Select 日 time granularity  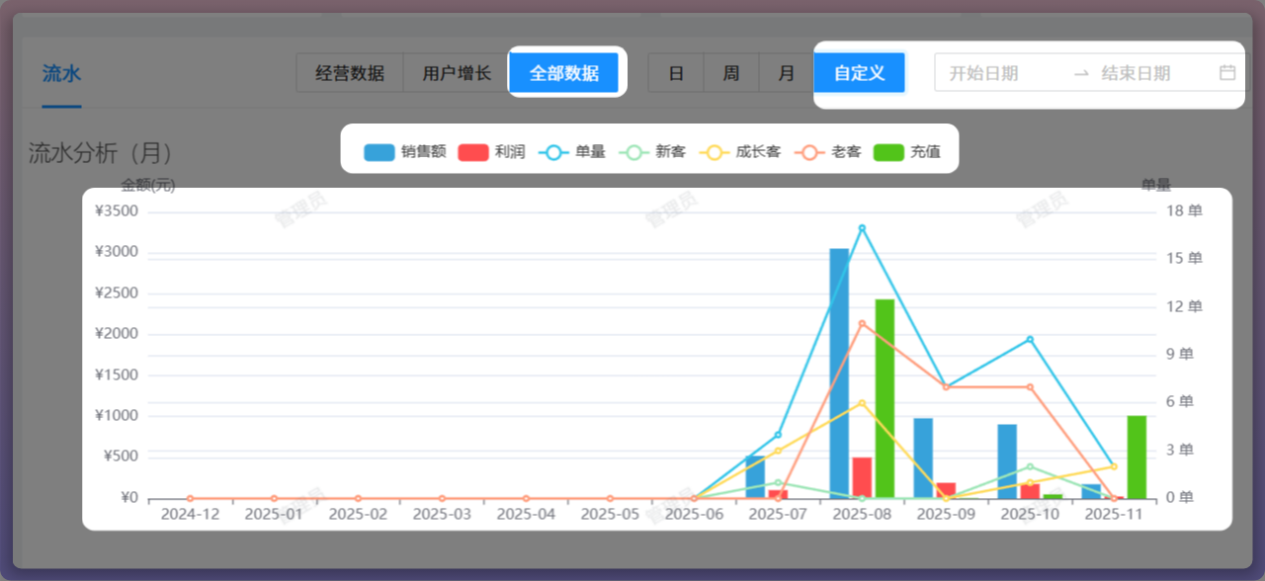(x=676, y=73)
